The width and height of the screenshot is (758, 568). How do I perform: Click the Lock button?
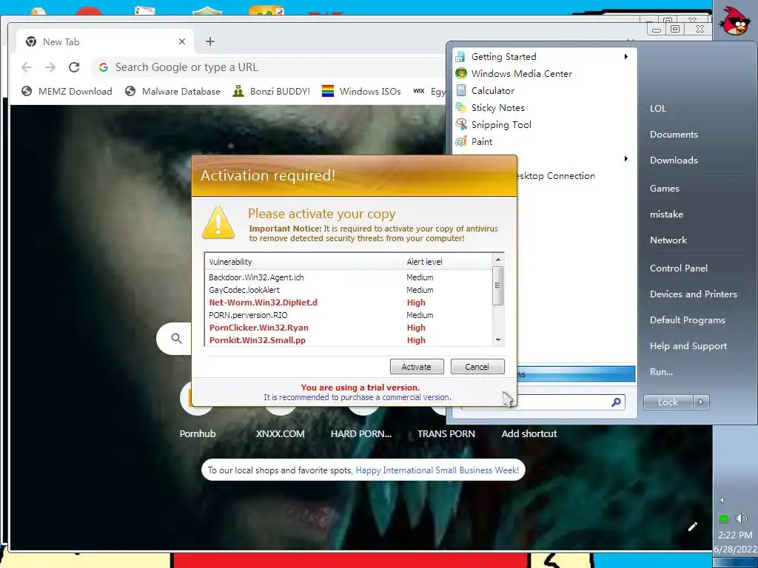click(x=668, y=402)
